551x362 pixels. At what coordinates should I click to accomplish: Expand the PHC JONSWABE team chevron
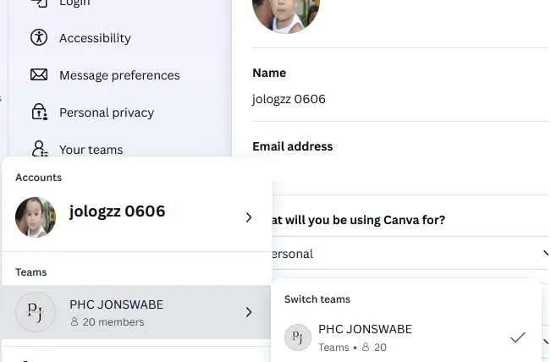249,312
